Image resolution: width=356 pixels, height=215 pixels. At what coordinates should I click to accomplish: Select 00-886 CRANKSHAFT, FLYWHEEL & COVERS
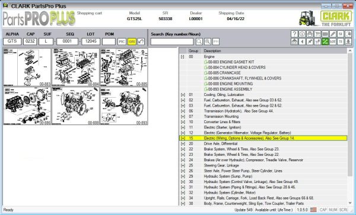243,78
